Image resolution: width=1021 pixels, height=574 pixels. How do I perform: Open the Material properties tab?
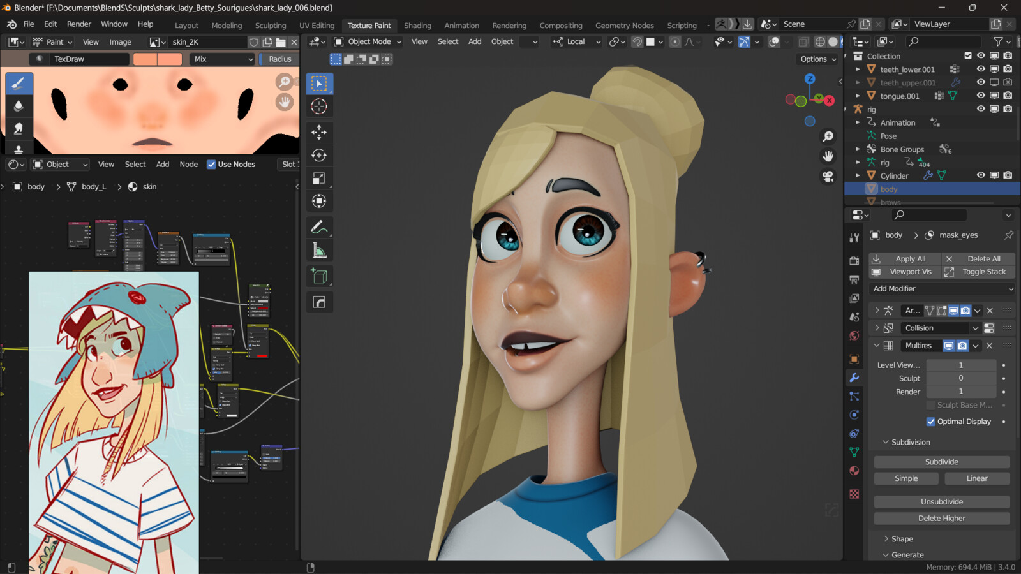coord(854,471)
